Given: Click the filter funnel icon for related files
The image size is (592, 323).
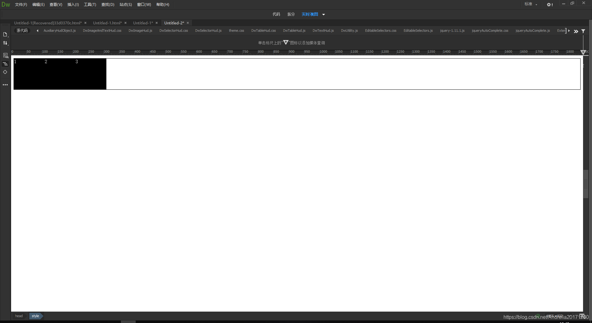Looking at the screenshot, I should pyautogui.click(x=583, y=31).
